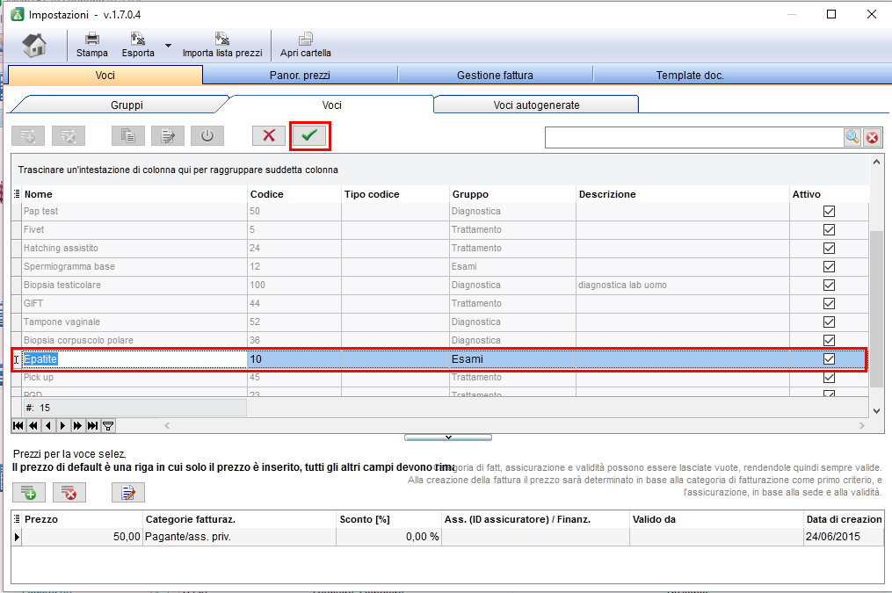Go to the home screen icon
This screenshot has height=593, width=892.
click(x=34, y=45)
